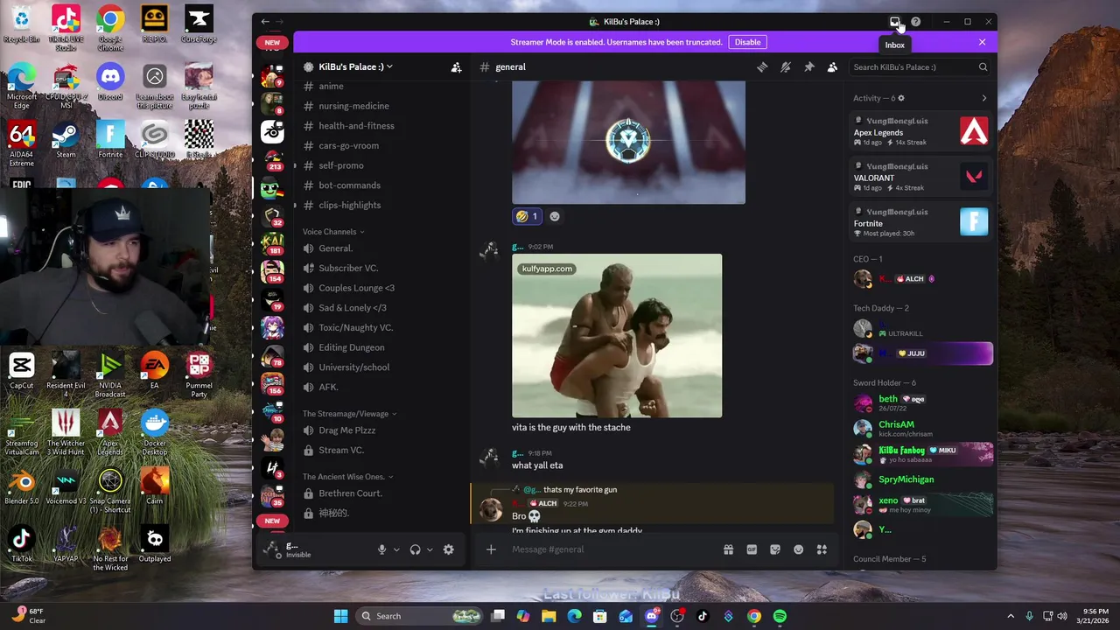Open user settings gear icon
This screenshot has width=1120, height=630.
[449, 549]
